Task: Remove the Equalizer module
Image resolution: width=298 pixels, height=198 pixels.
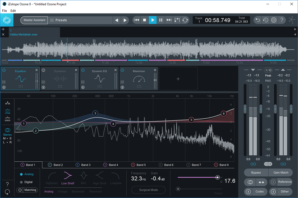Action: [37, 70]
